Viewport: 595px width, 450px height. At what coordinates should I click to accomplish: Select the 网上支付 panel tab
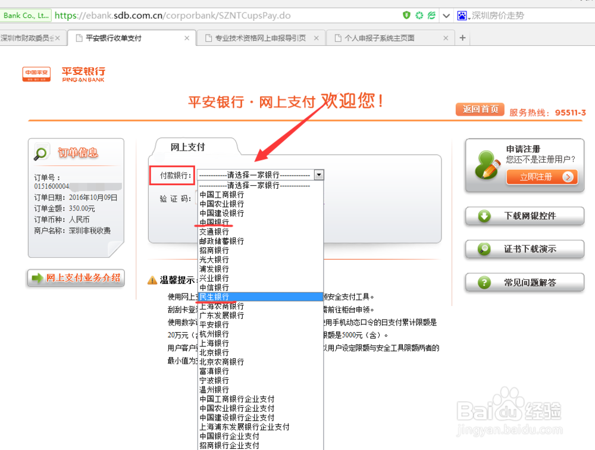point(187,147)
